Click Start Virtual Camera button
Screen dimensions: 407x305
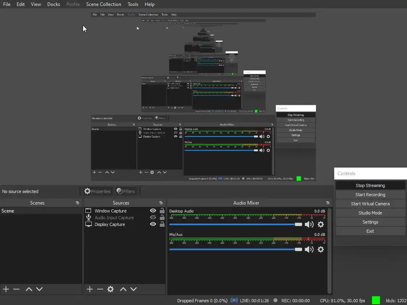coord(370,204)
